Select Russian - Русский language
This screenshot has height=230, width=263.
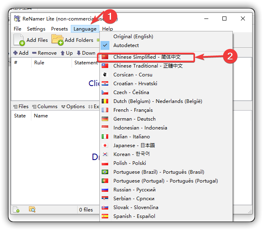[166, 190]
